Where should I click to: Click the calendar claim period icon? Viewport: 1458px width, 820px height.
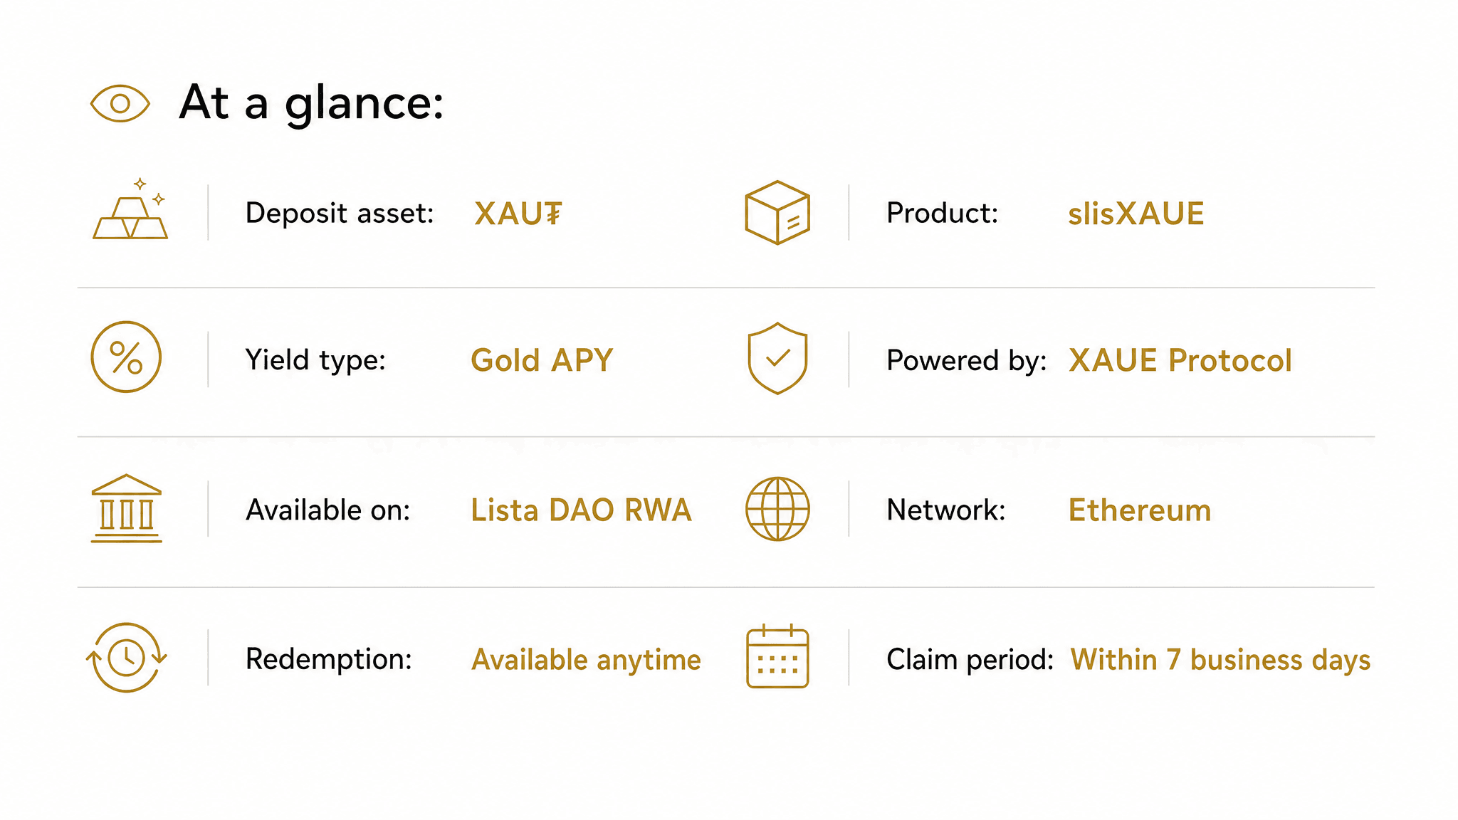[777, 656]
